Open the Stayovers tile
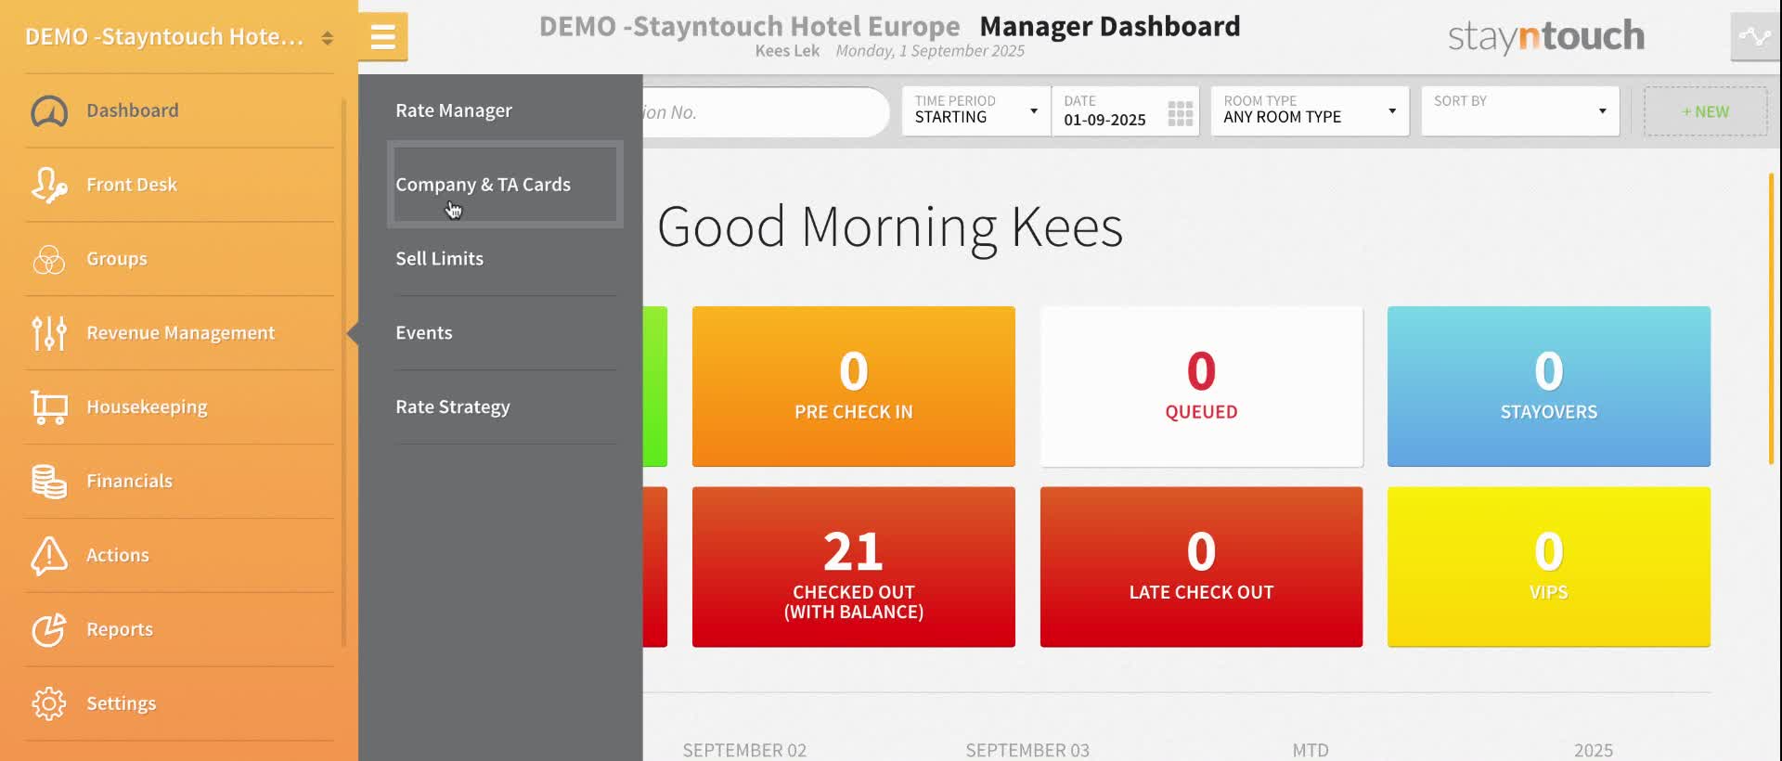 (1549, 386)
